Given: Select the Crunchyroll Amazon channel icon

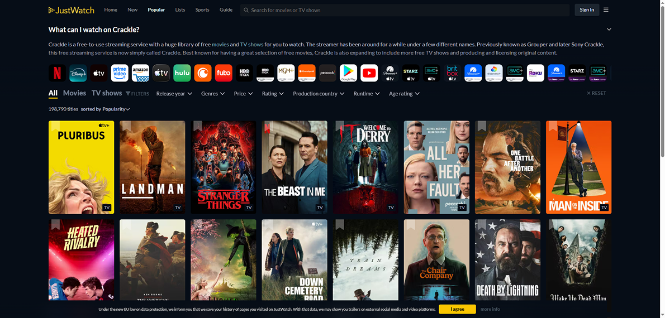Looking at the screenshot, I should 307,73.
